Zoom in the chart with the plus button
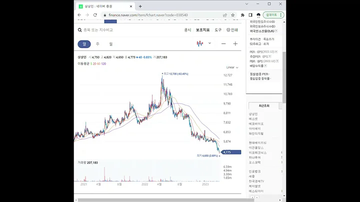Image resolution: width=360 pixels, height=202 pixels. click(x=235, y=43)
